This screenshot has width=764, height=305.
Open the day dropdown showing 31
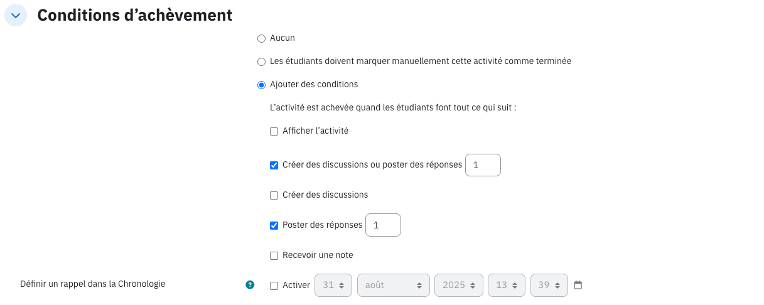point(333,285)
